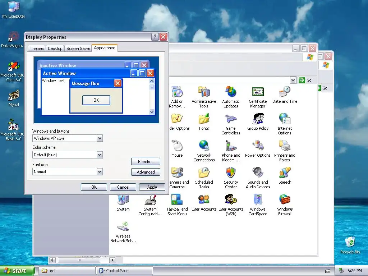
Task: Cancel the Display Properties dialog
Action: pos(123,187)
